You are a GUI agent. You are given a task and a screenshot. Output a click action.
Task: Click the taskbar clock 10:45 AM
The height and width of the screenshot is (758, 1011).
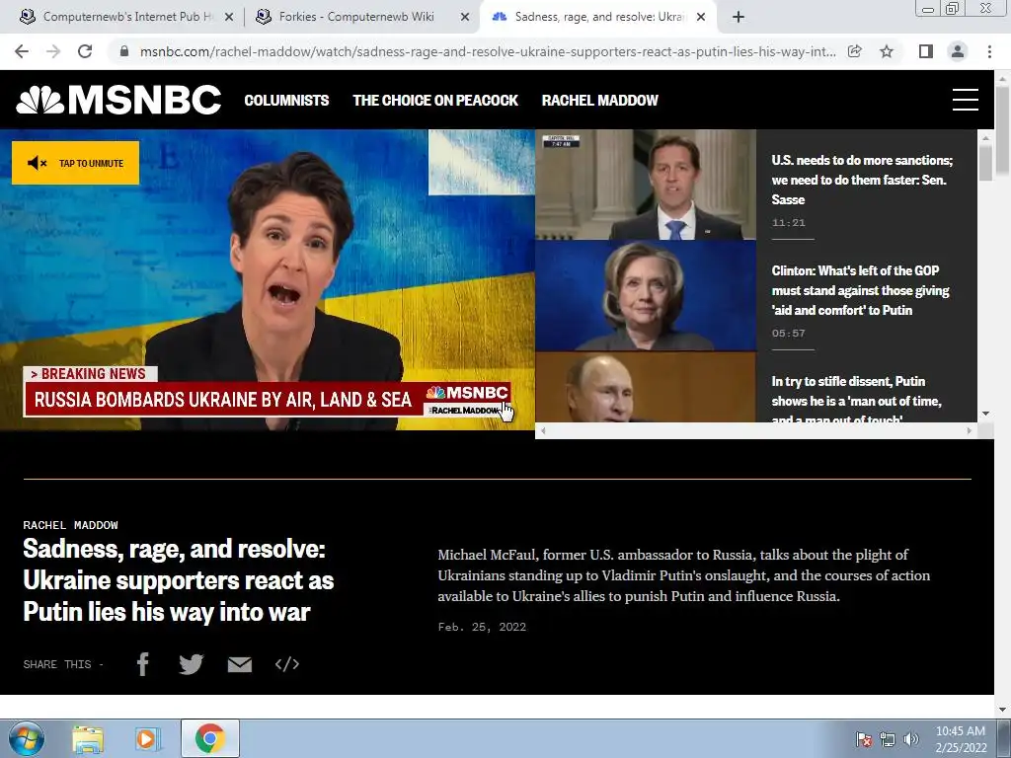coord(961,738)
